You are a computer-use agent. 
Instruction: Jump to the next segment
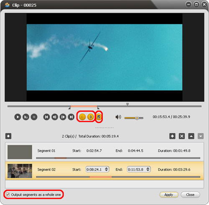[71, 117]
